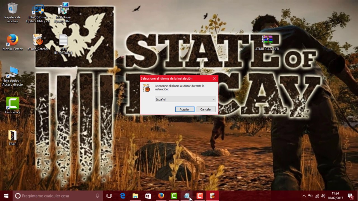Show hidden system tray icons
The image size is (358, 201).
click(304, 196)
